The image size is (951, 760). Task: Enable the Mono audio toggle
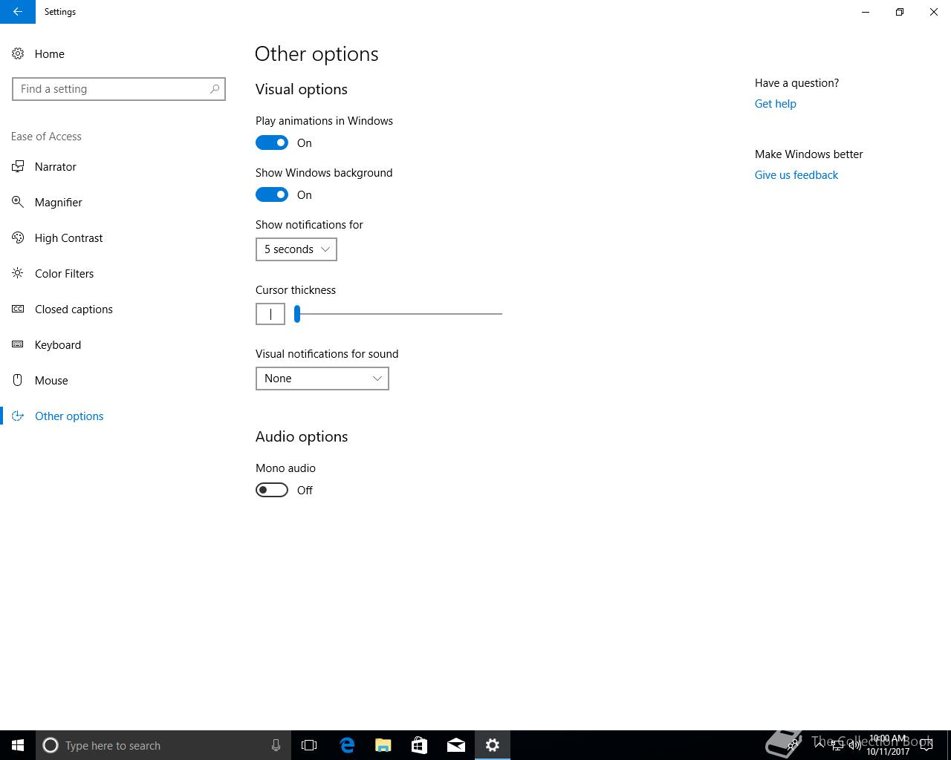(x=272, y=490)
